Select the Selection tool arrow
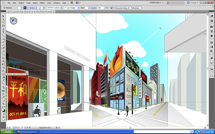Image resolution: width=215 pixels, height=134 pixels. tap(3, 16)
